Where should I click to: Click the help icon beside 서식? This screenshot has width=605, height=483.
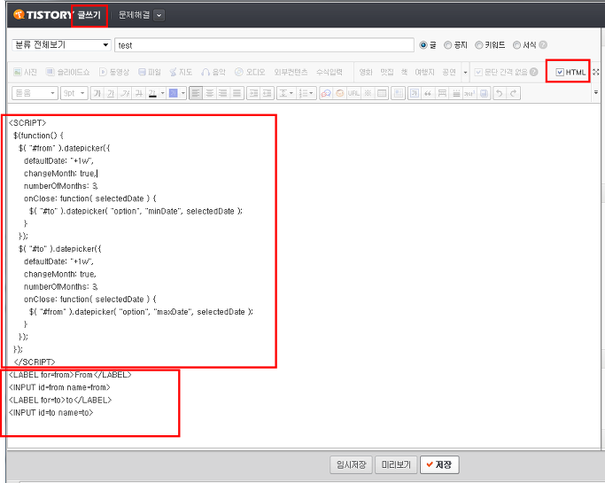pos(543,45)
